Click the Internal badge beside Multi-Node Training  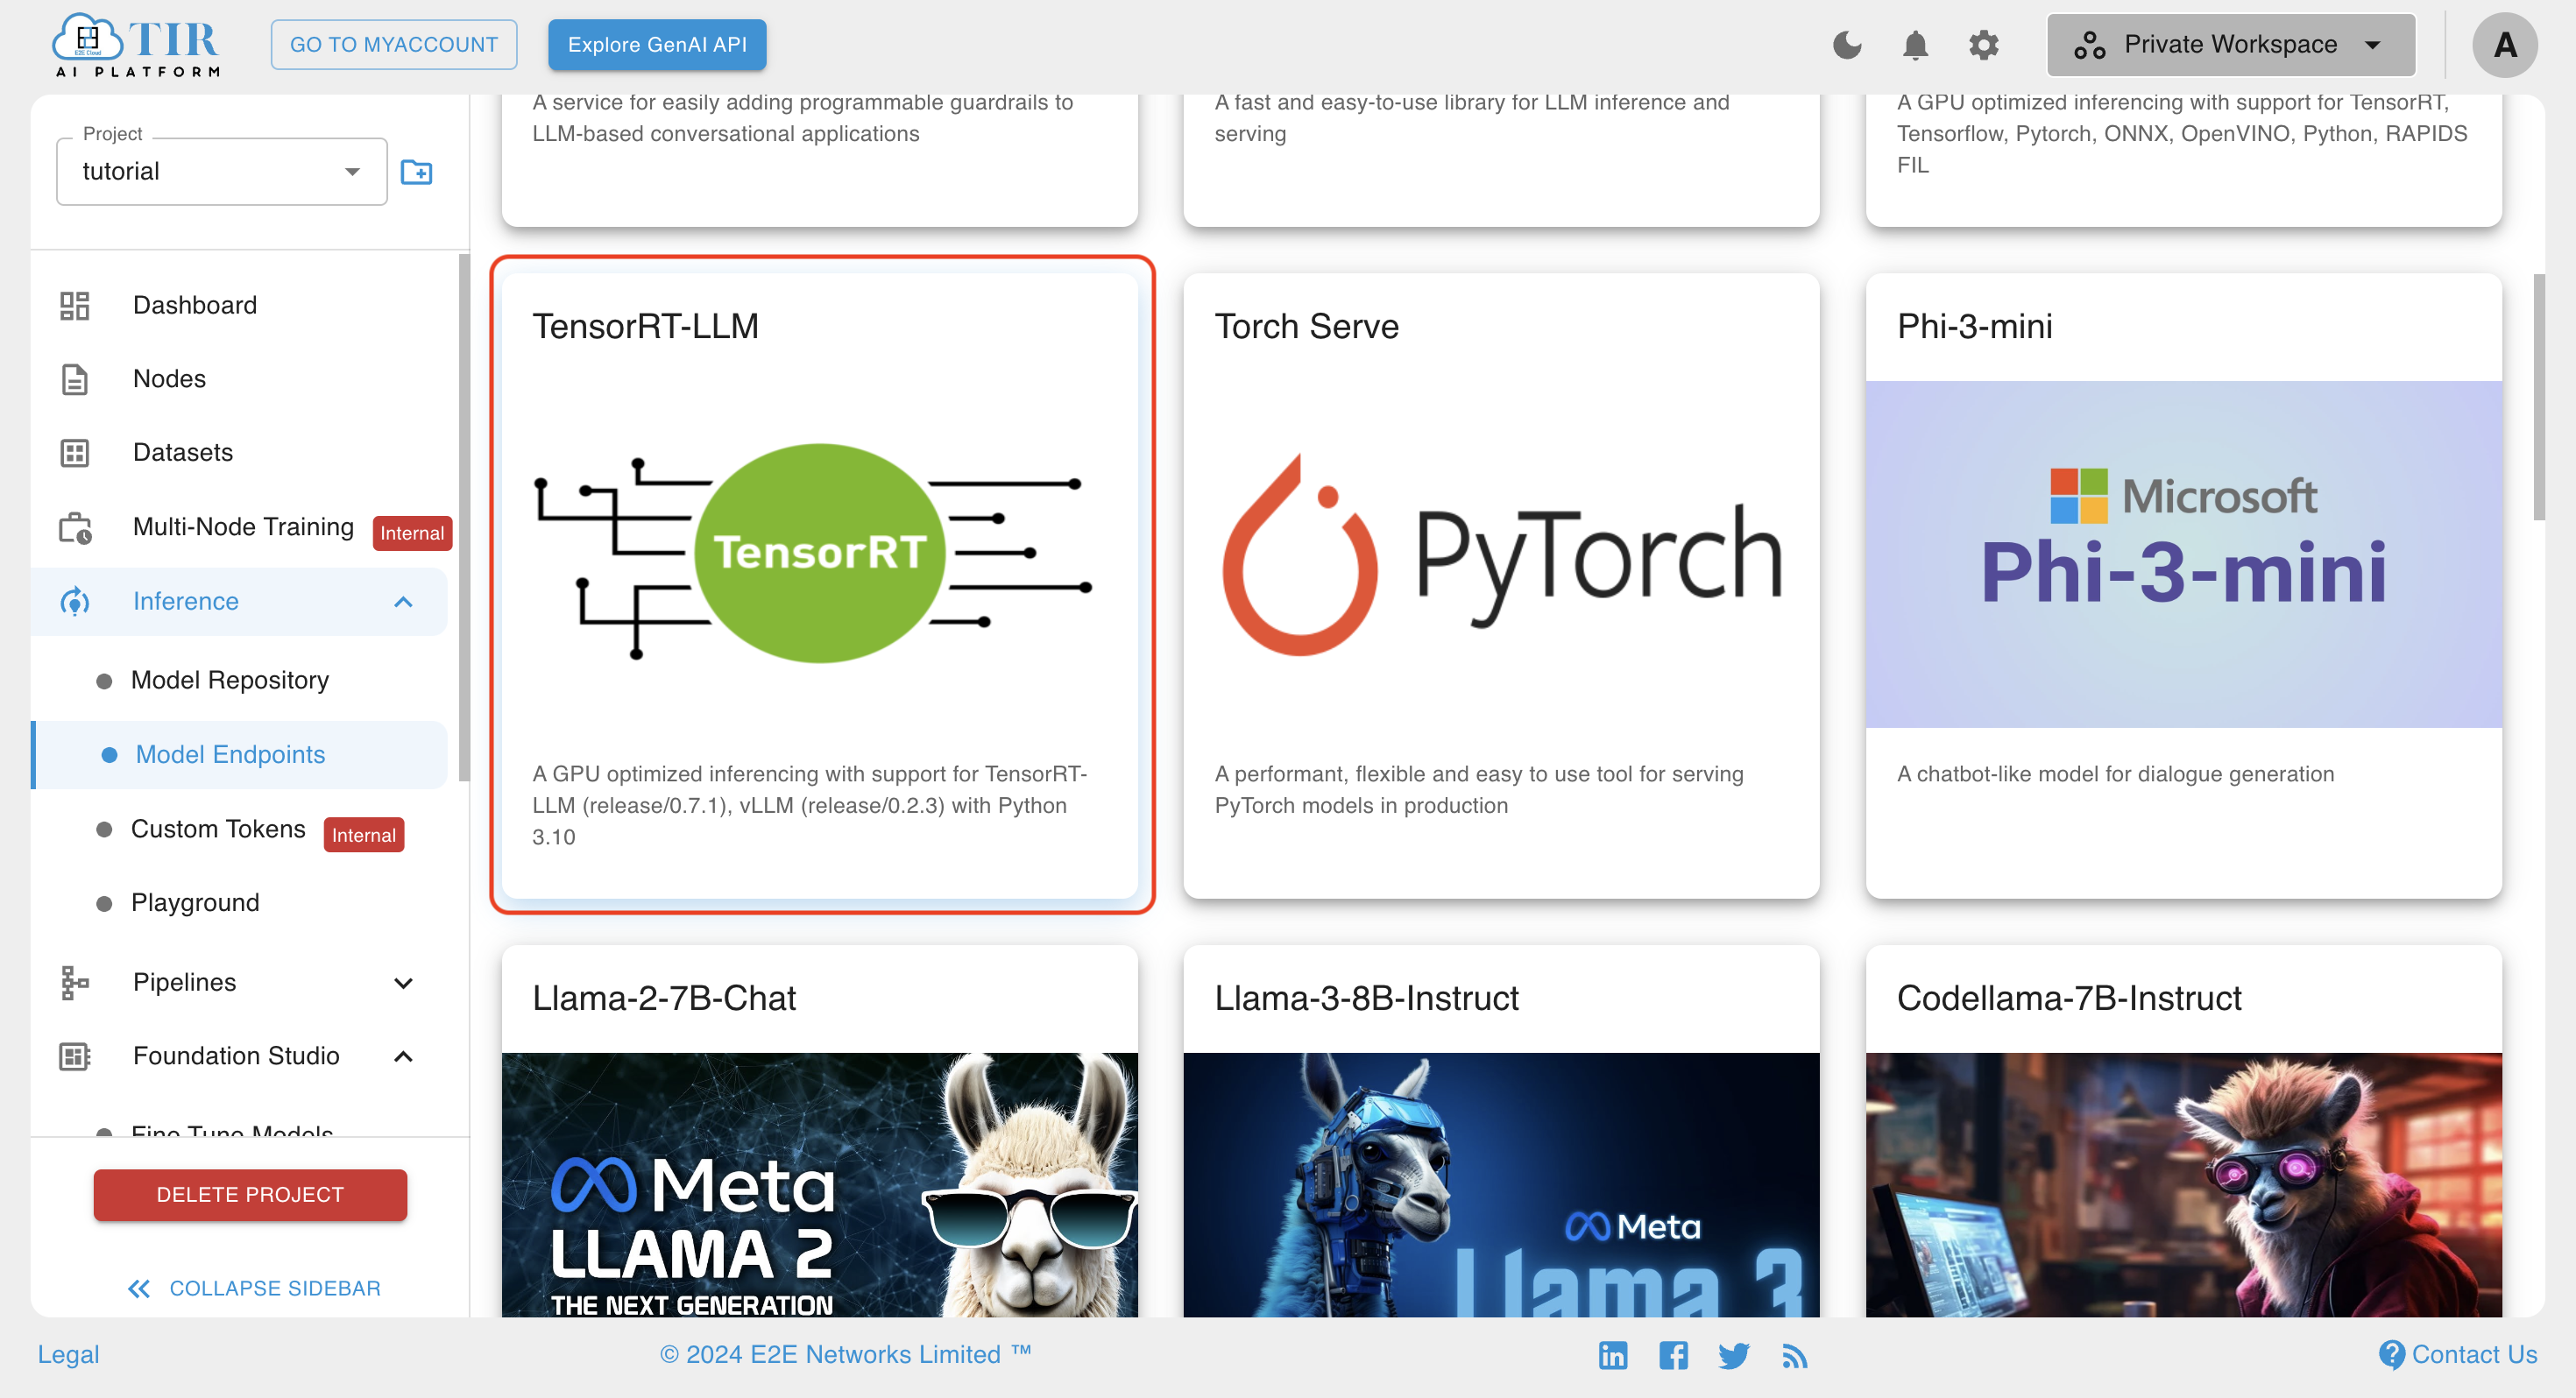(412, 533)
